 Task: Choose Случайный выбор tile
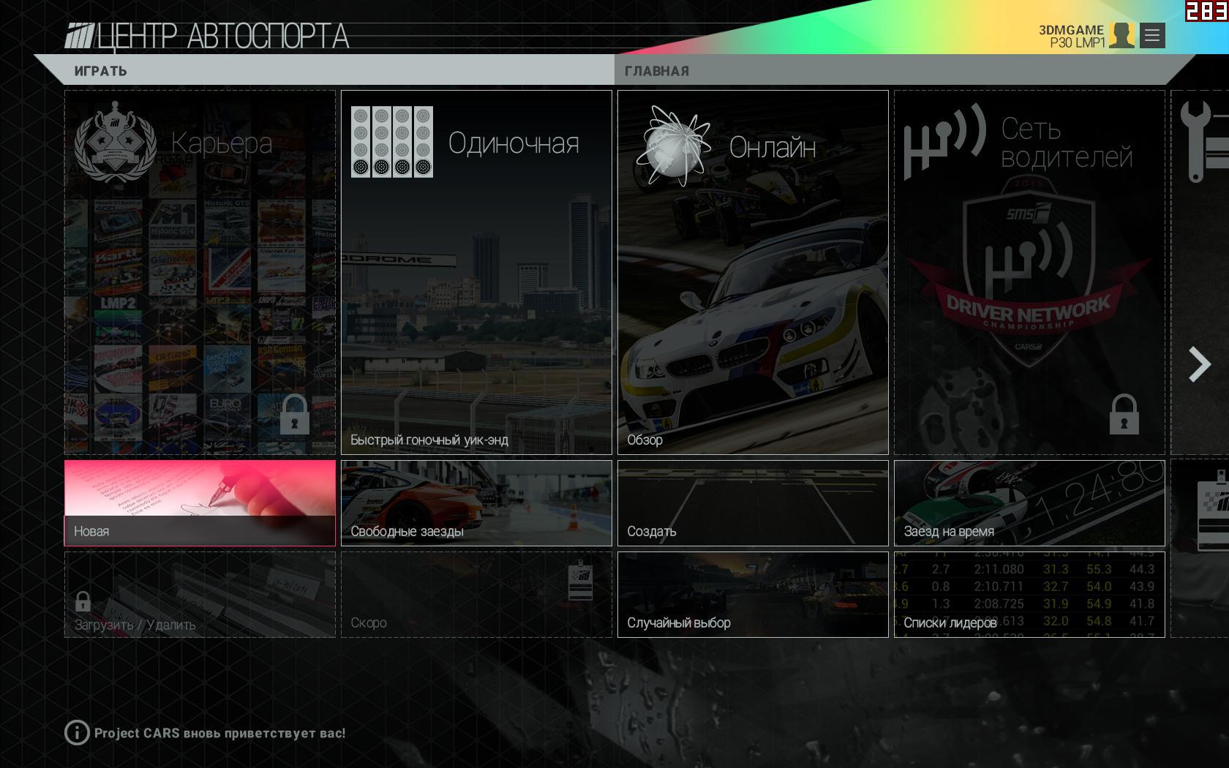pos(753,594)
